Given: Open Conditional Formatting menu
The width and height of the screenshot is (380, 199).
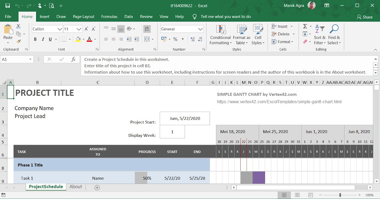Looking at the screenshot, I should (220, 35).
